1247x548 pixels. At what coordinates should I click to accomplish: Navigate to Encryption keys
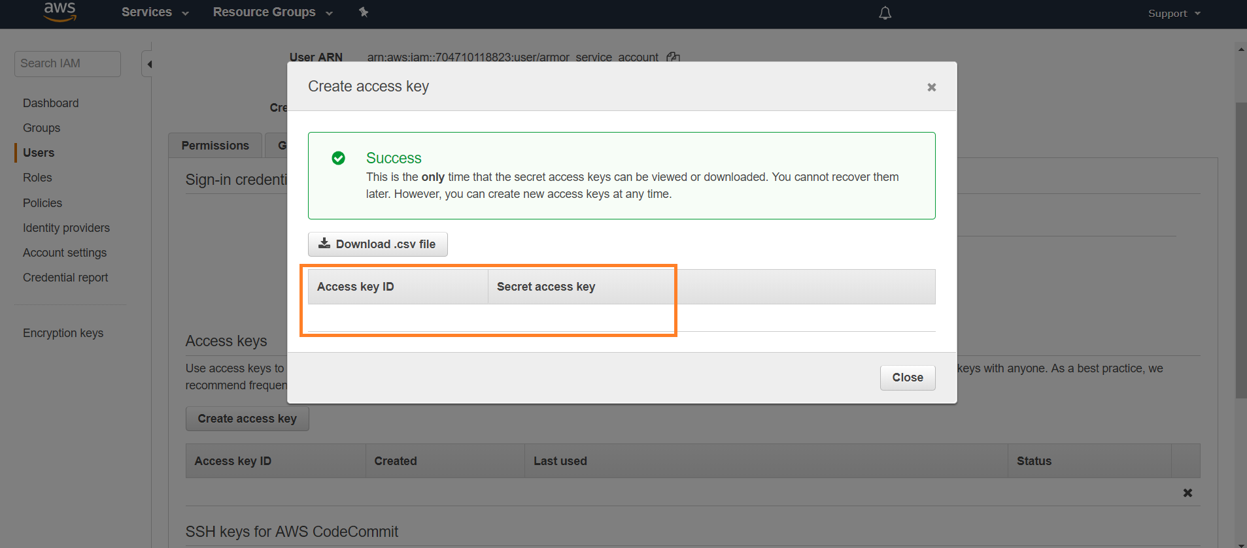(63, 333)
